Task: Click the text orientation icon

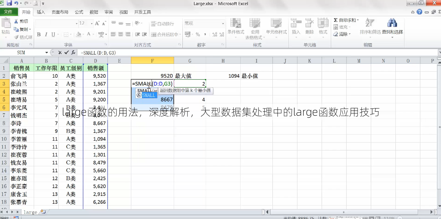Action: click(137, 23)
